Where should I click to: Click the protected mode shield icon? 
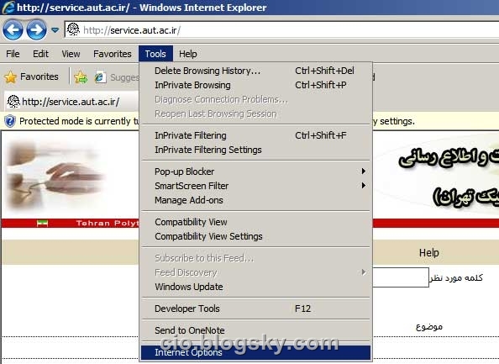click(10, 121)
